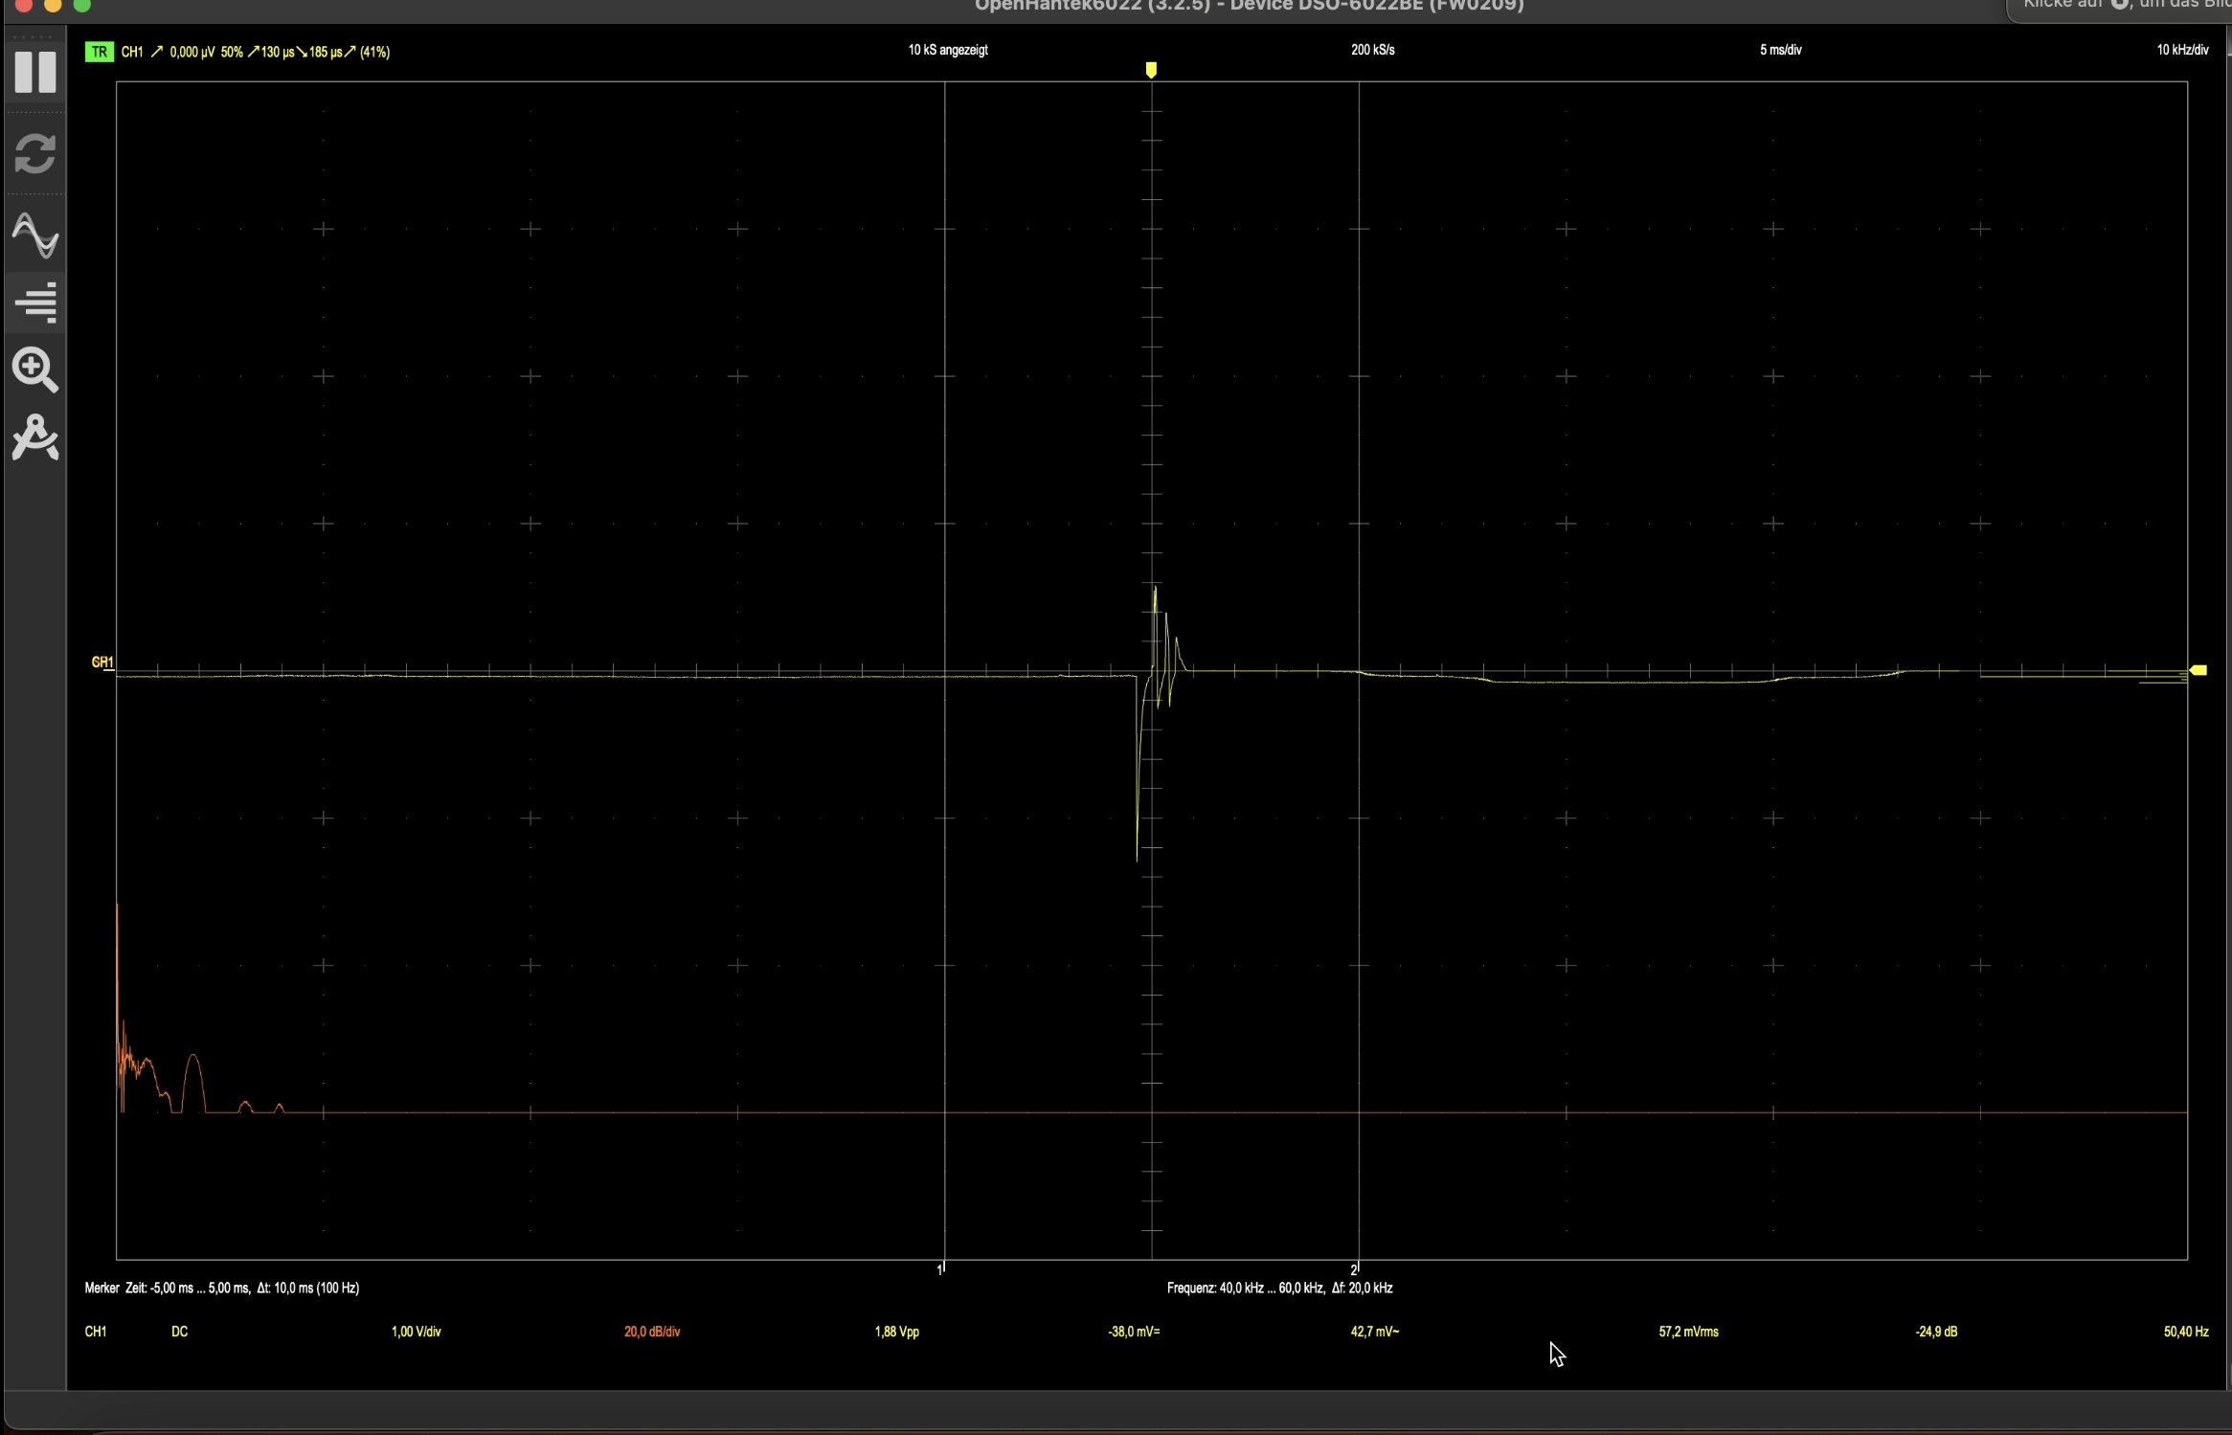Click the yellow trigger level marker at right
The height and width of the screenshot is (1435, 2232).
[2198, 670]
